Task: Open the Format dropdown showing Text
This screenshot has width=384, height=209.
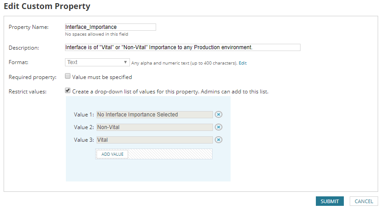Action: [97, 62]
